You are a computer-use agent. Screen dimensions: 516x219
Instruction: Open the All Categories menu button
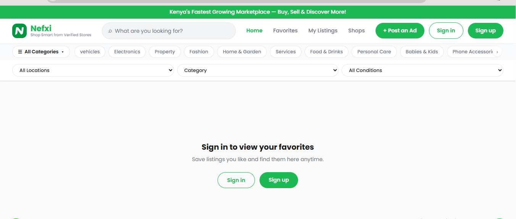click(41, 52)
